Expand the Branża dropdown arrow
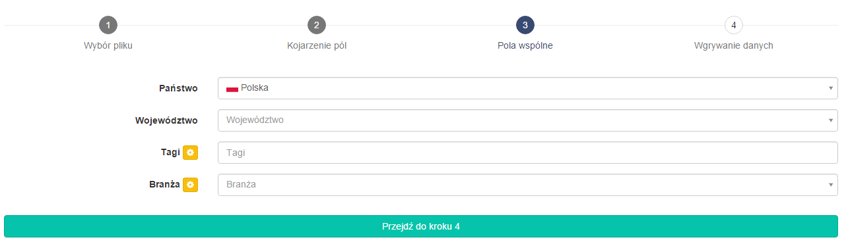This screenshot has height=248, width=848. [831, 185]
